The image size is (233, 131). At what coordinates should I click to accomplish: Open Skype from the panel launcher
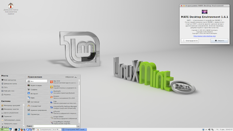pyautogui.click(x=28, y=130)
